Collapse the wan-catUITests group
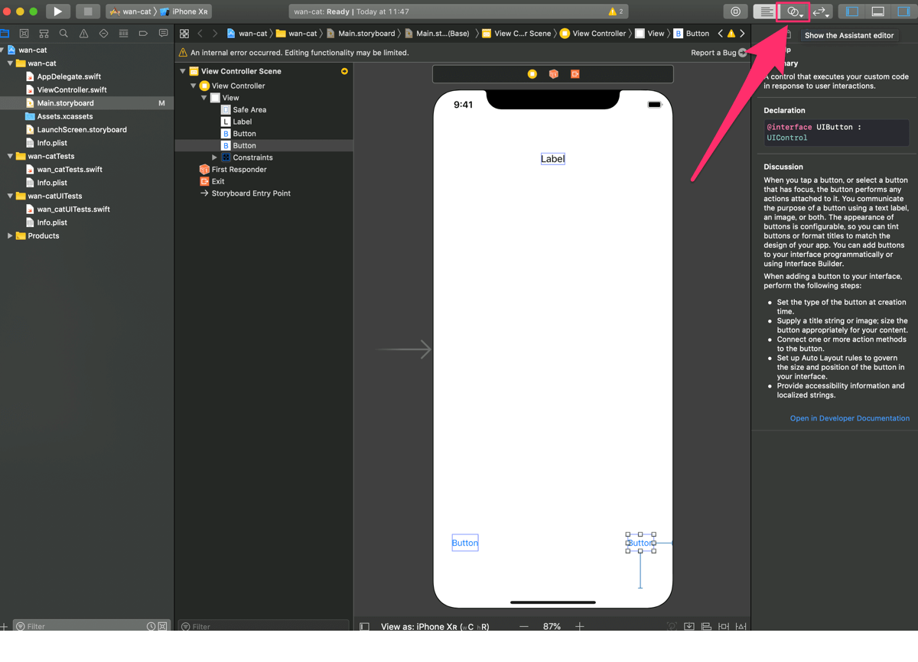The image size is (918, 662). click(10, 196)
